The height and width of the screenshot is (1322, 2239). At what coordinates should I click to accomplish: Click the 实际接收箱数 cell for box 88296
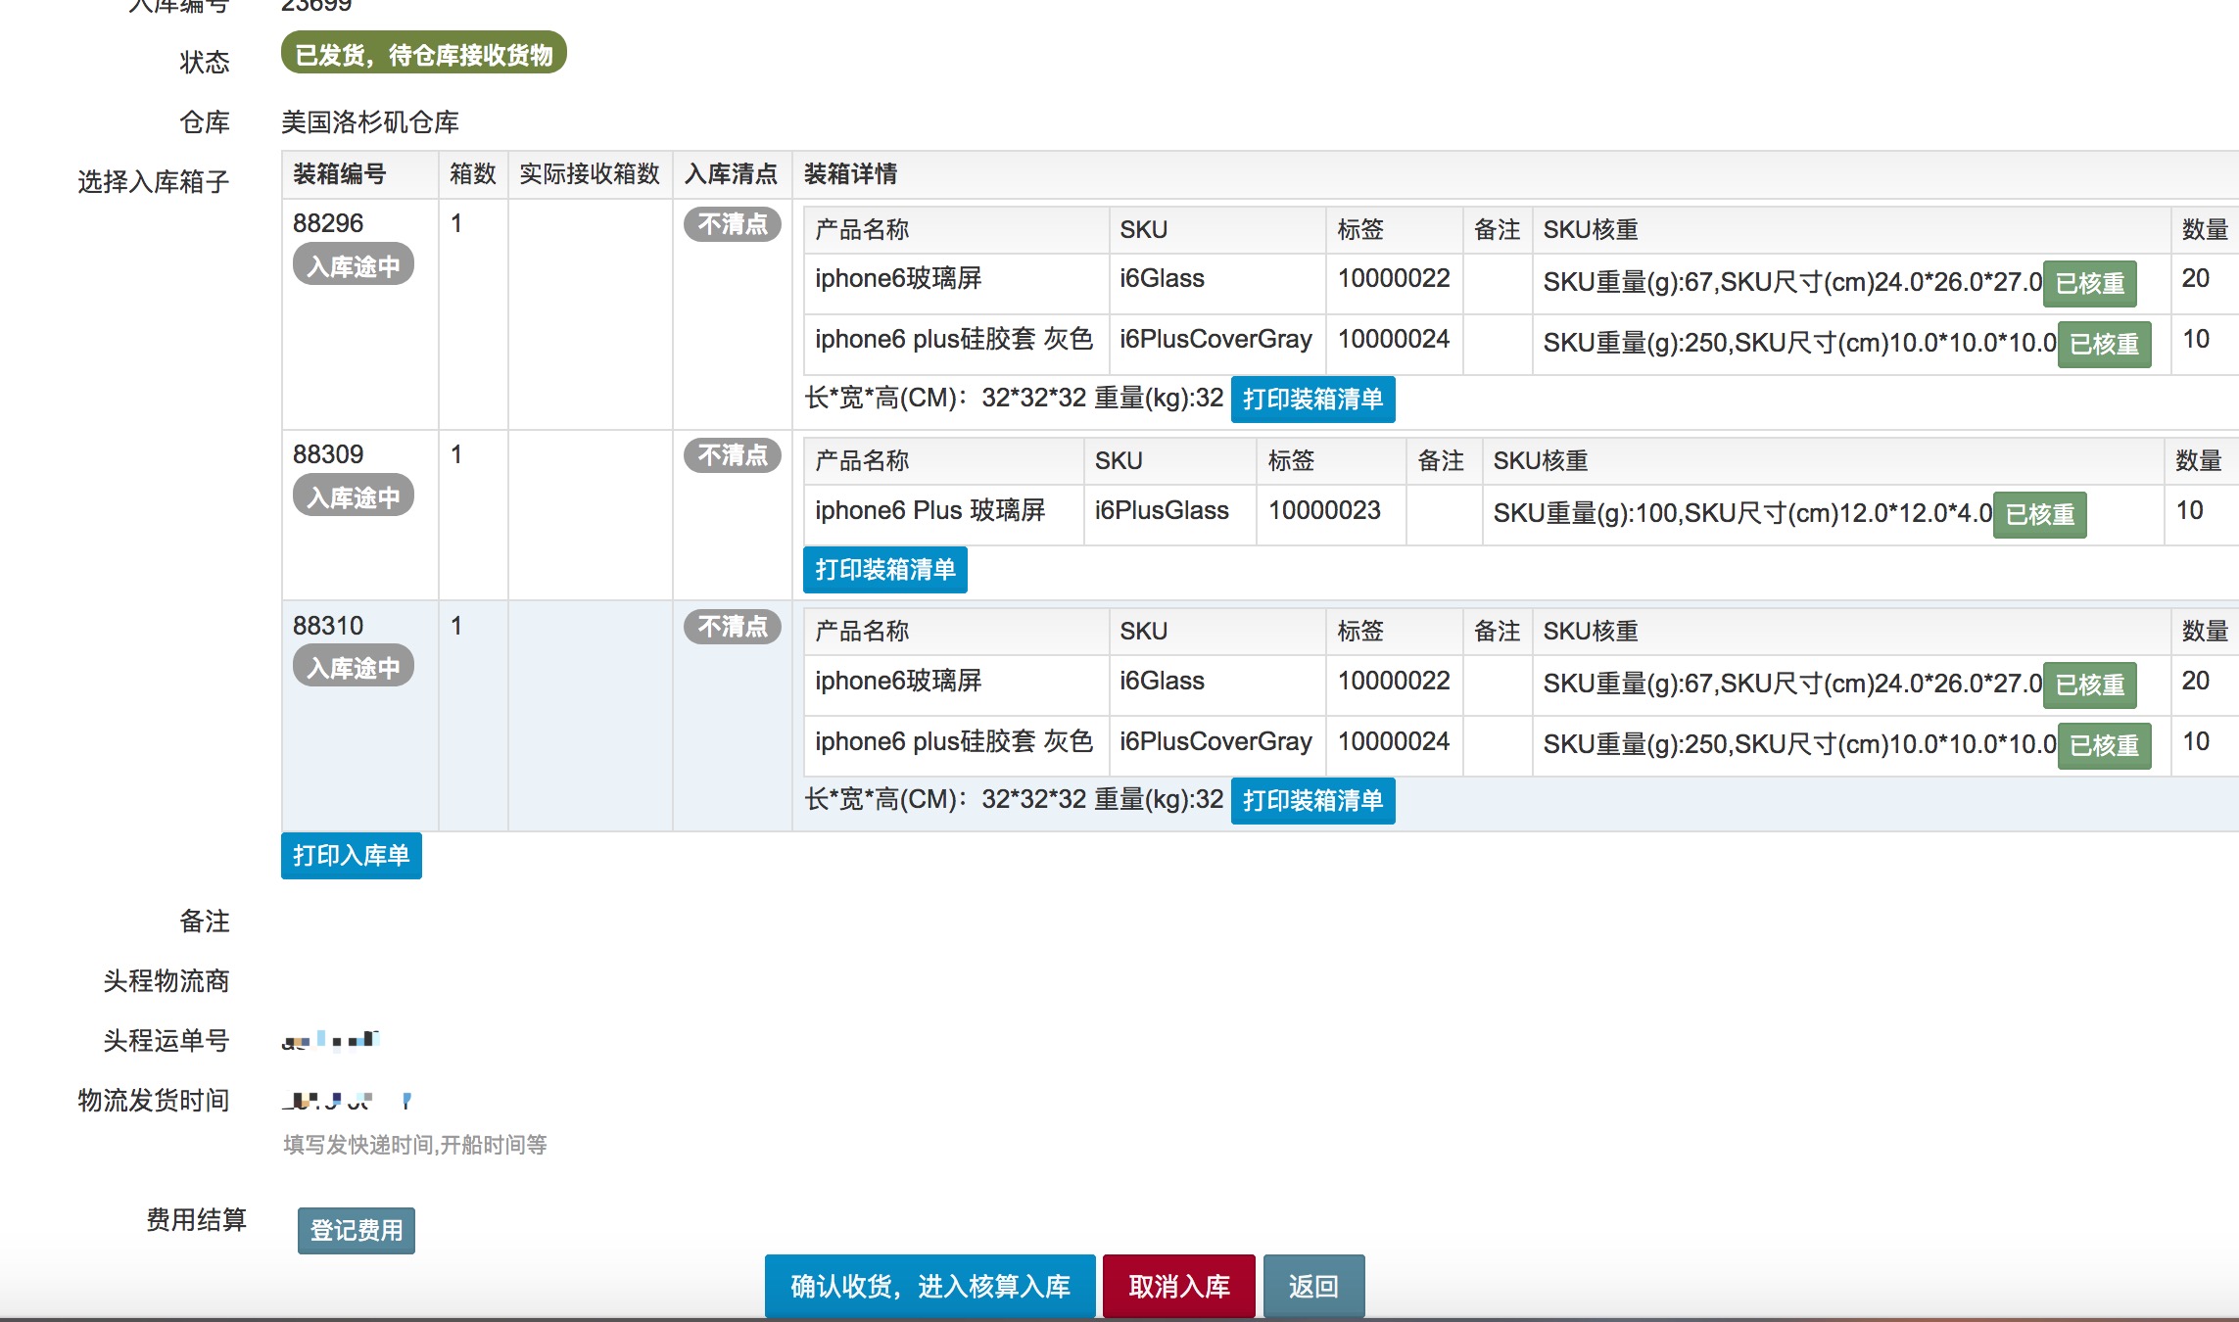coord(590,313)
